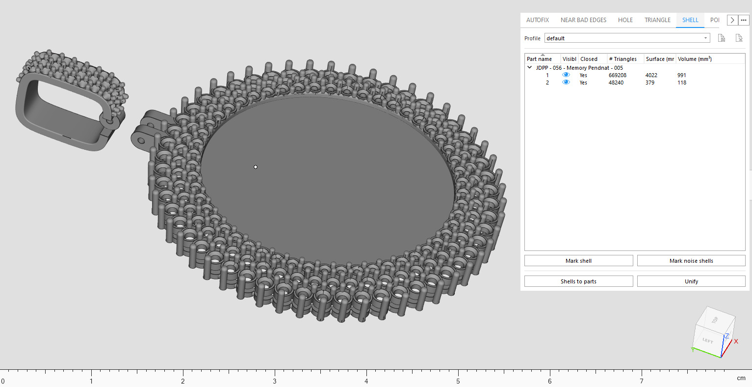This screenshot has height=387, width=752.
Task: Click the Shells to parts button
Action: [578, 281]
